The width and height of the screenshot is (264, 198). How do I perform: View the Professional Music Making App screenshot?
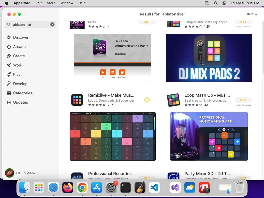click(x=209, y=136)
